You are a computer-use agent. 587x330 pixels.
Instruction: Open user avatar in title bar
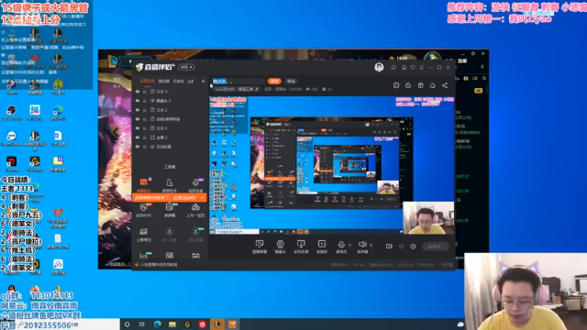379,67
